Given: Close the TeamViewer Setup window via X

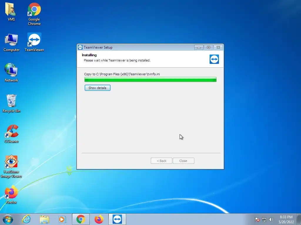Looking at the screenshot, I should 218,47.
